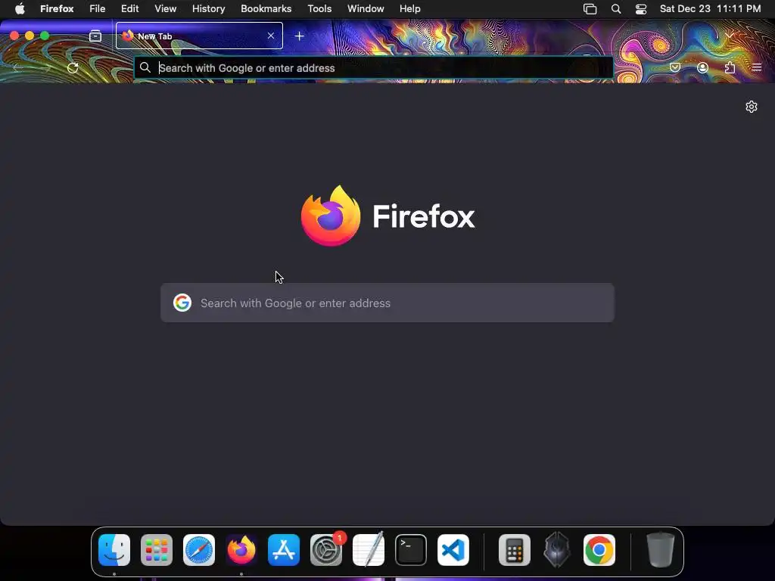Launch Google Chrome from the dock

pyautogui.click(x=599, y=550)
